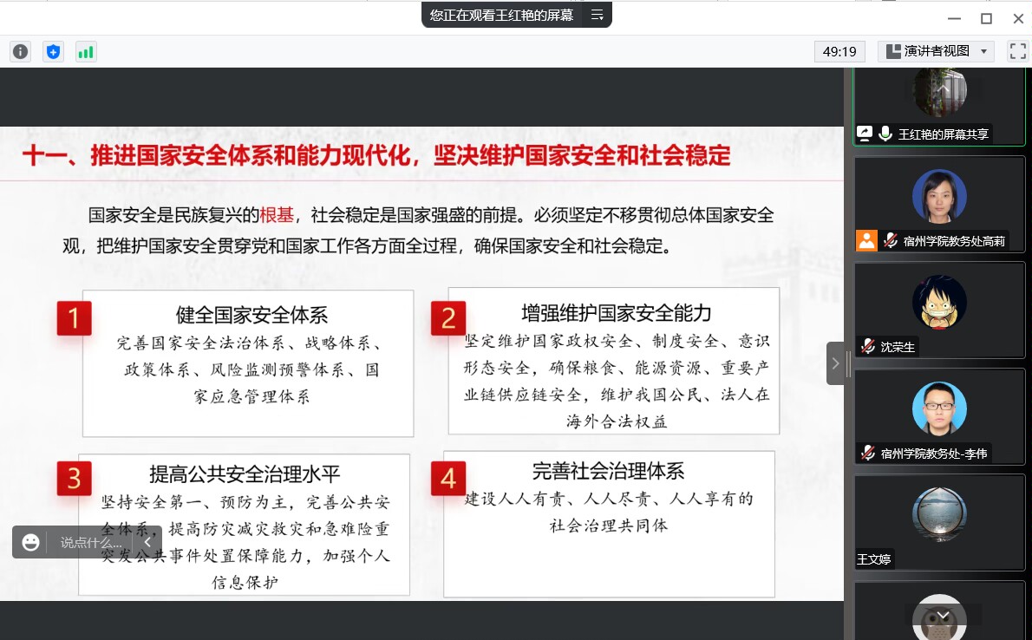This screenshot has width=1032, height=640.
Task: Open the emoji reaction smiley
Action: point(31,543)
